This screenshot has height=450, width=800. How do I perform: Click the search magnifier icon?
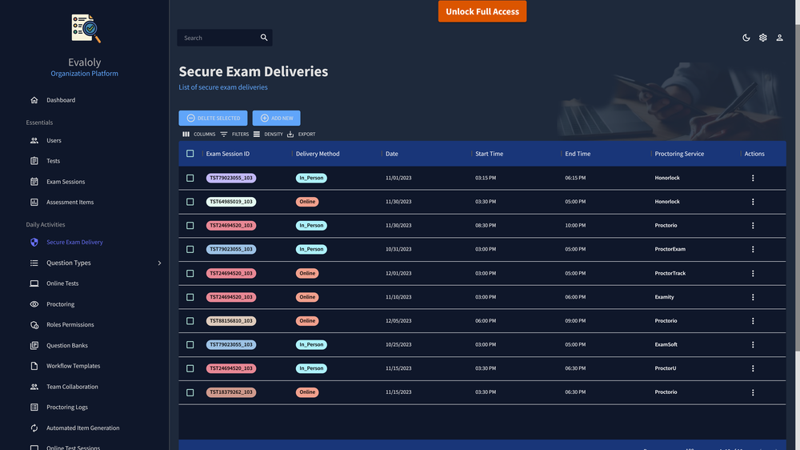click(x=264, y=38)
